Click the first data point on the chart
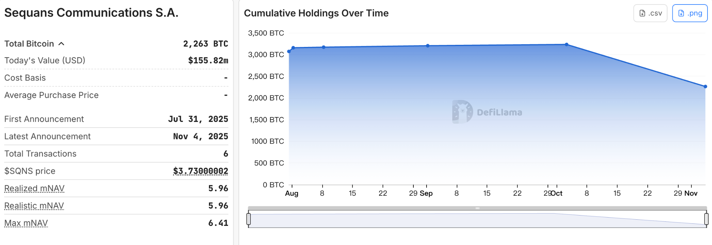712x245 pixels. point(289,51)
